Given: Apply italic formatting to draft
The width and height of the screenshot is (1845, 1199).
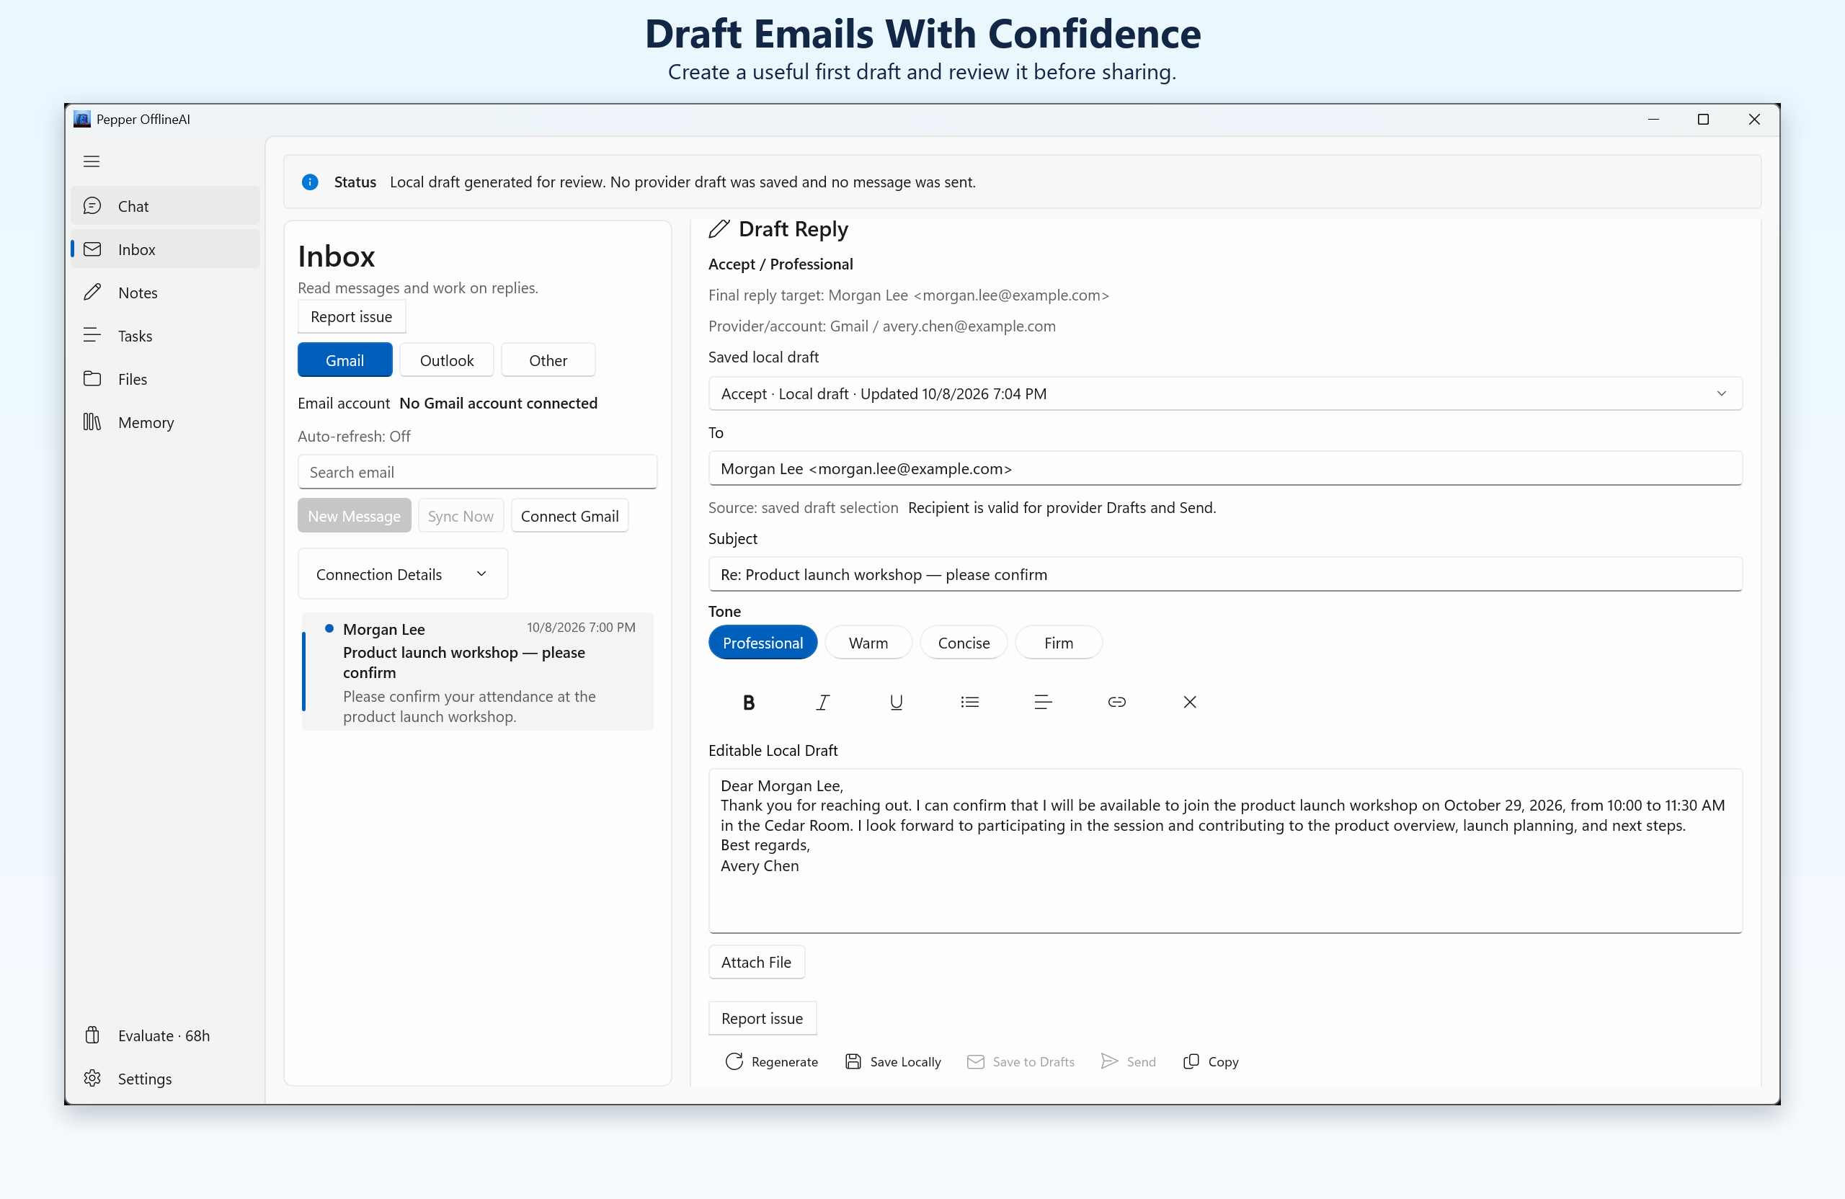Looking at the screenshot, I should tap(822, 703).
